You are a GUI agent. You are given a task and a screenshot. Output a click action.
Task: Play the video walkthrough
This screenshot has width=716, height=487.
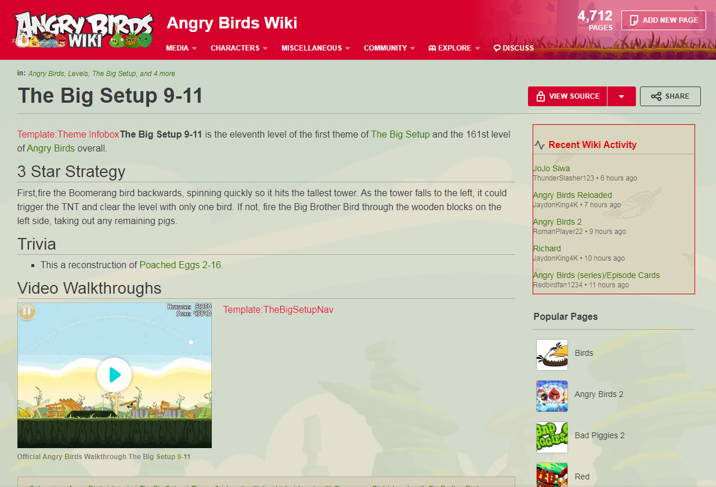coord(114,375)
